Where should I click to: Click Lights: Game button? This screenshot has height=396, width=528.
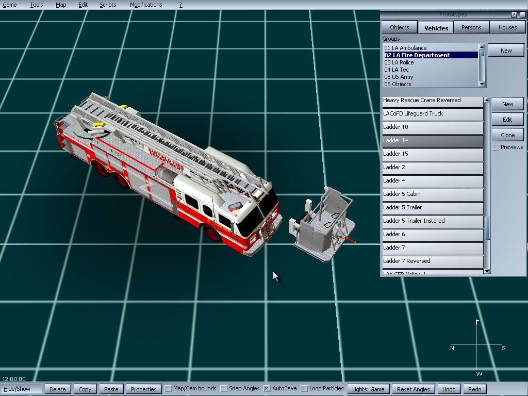[x=368, y=389]
